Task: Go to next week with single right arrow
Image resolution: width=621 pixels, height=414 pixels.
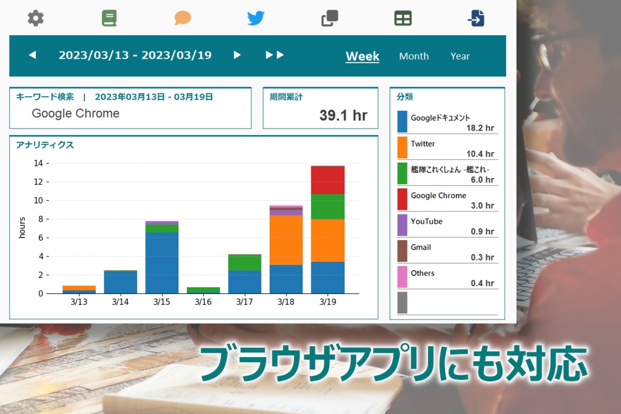Action: click(237, 55)
